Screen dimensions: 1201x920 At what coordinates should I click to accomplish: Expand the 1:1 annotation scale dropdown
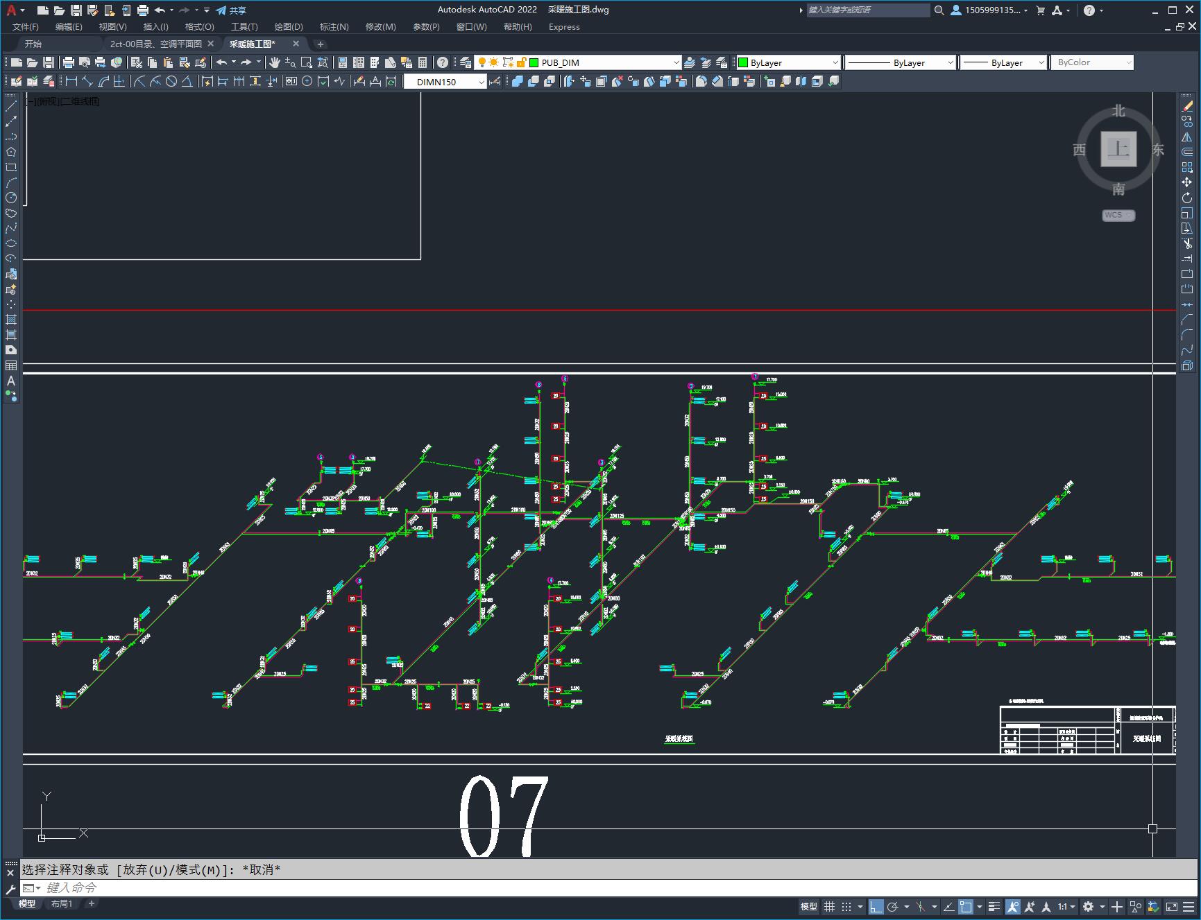point(1066,906)
